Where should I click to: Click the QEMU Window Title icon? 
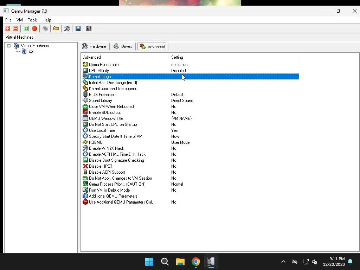(x=85, y=118)
